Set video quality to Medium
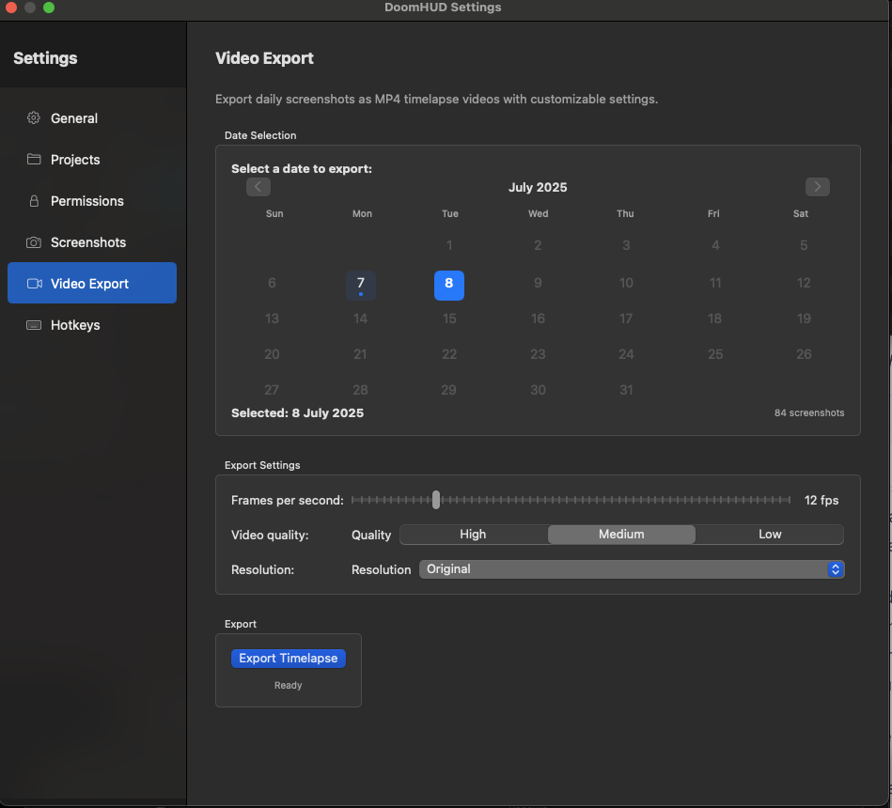 [621, 535]
